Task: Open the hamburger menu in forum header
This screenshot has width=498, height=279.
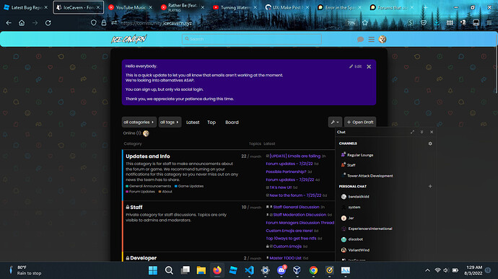Action: (371, 40)
